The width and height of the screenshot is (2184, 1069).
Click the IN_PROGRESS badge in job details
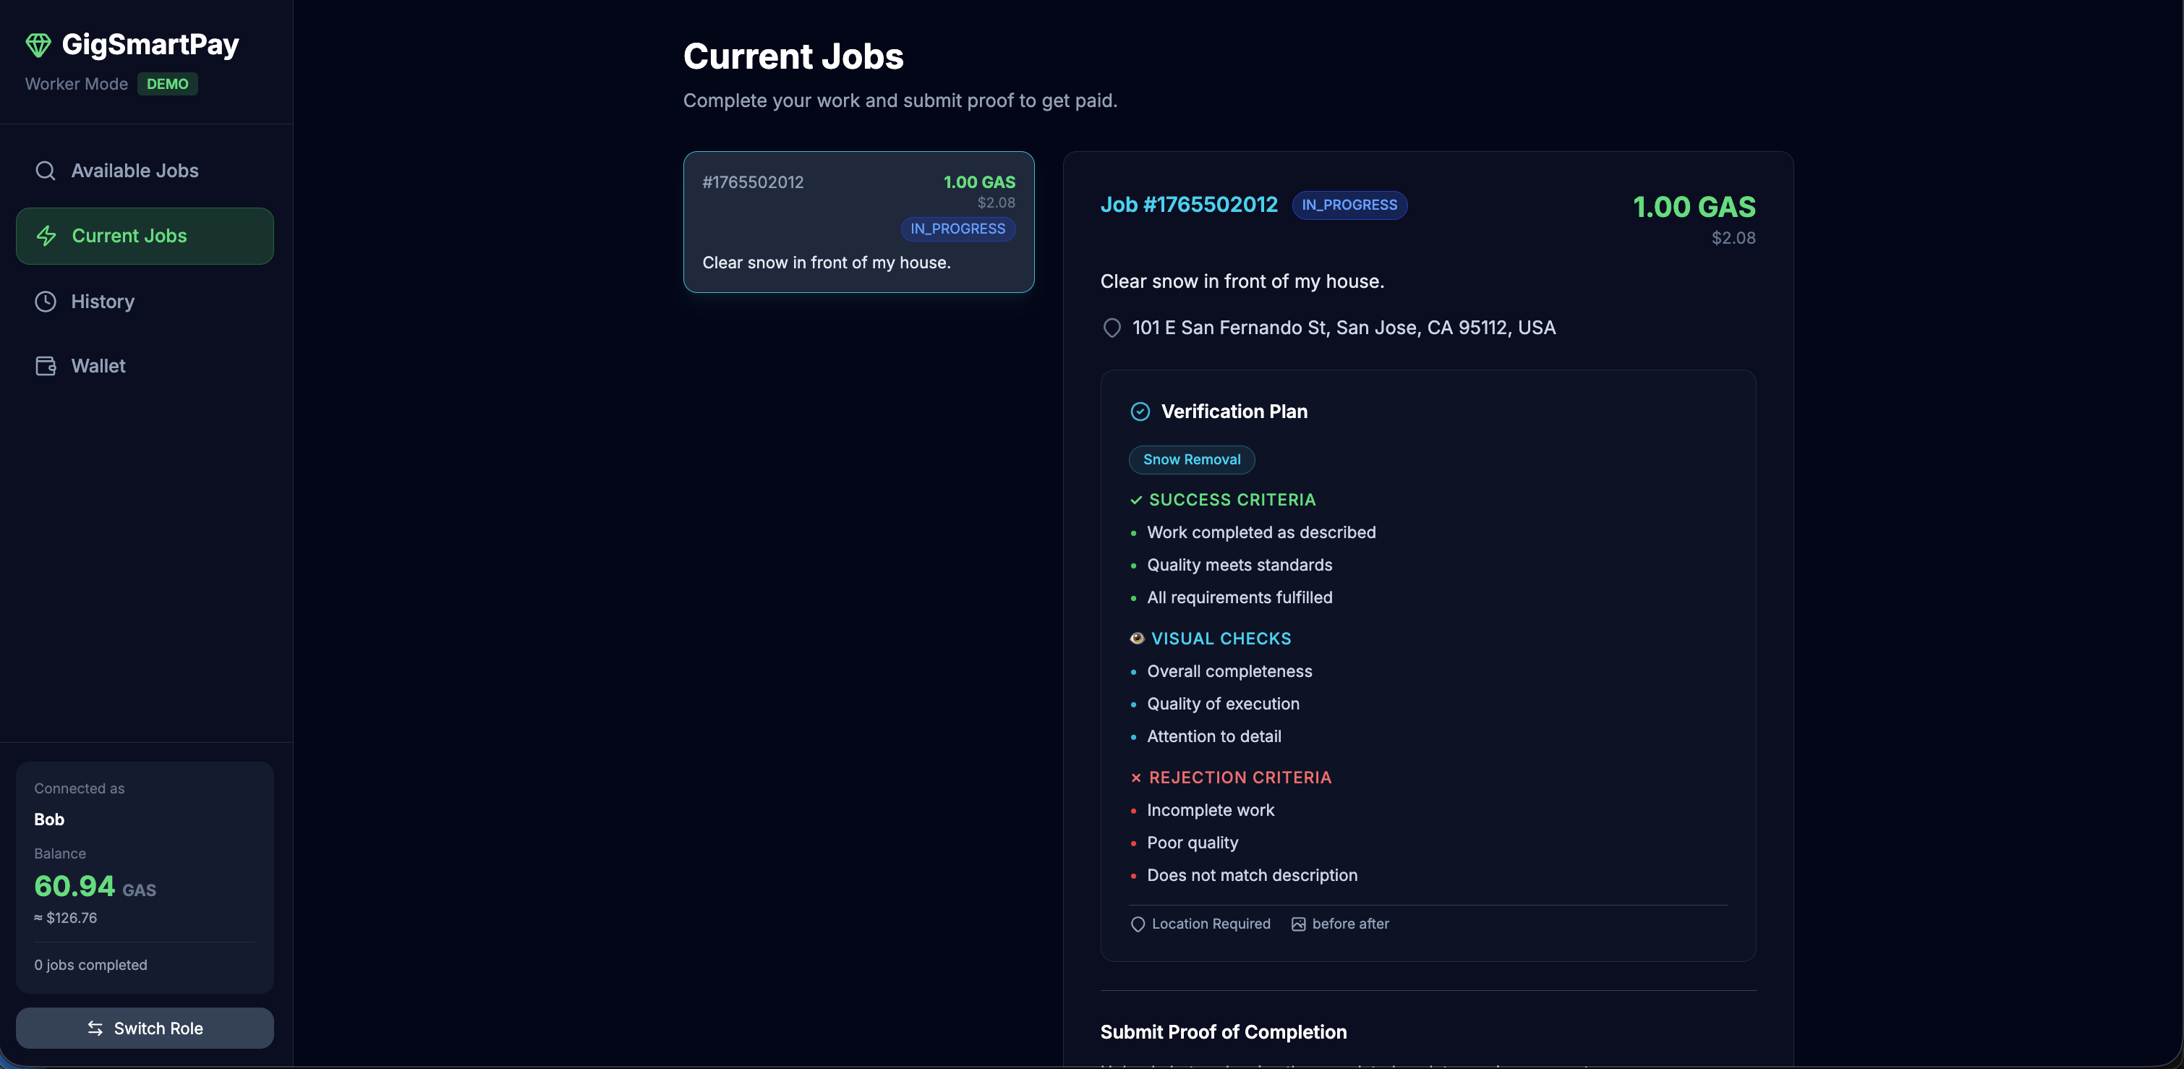click(1349, 205)
